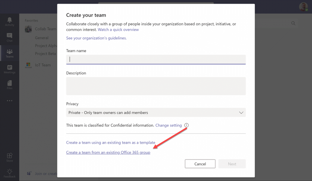This screenshot has width=312, height=181.
Task: Create team from existing Office 365 group
Action: tap(108, 153)
